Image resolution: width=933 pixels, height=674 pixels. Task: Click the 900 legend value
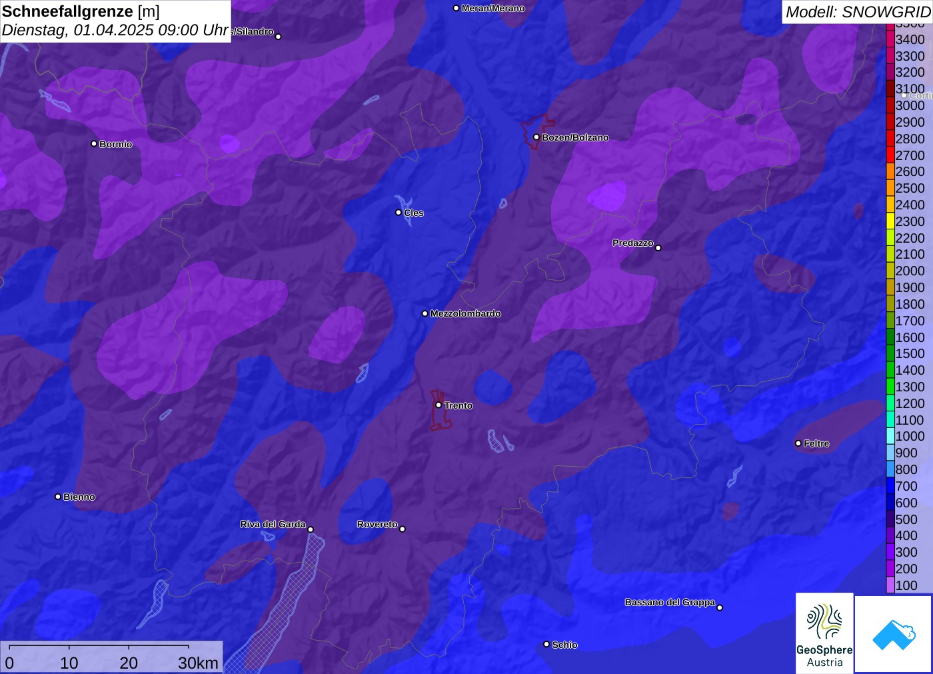click(x=906, y=453)
